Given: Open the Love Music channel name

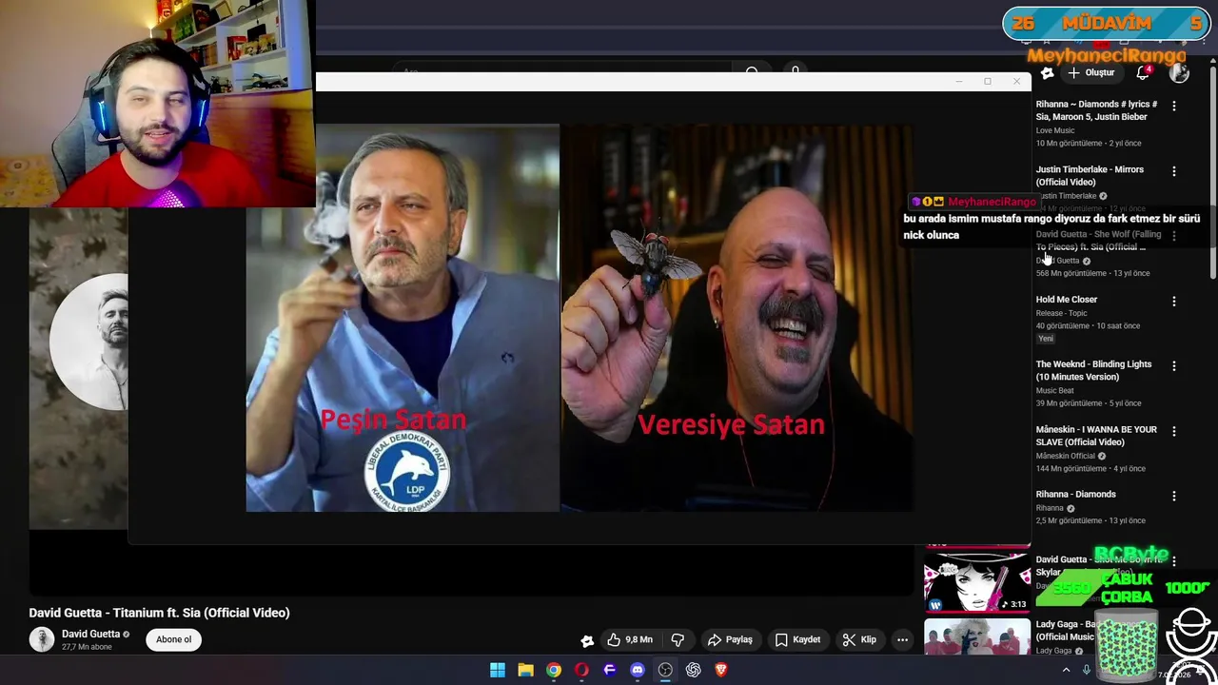Looking at the screenshot, I should [x=1054, y=130].
